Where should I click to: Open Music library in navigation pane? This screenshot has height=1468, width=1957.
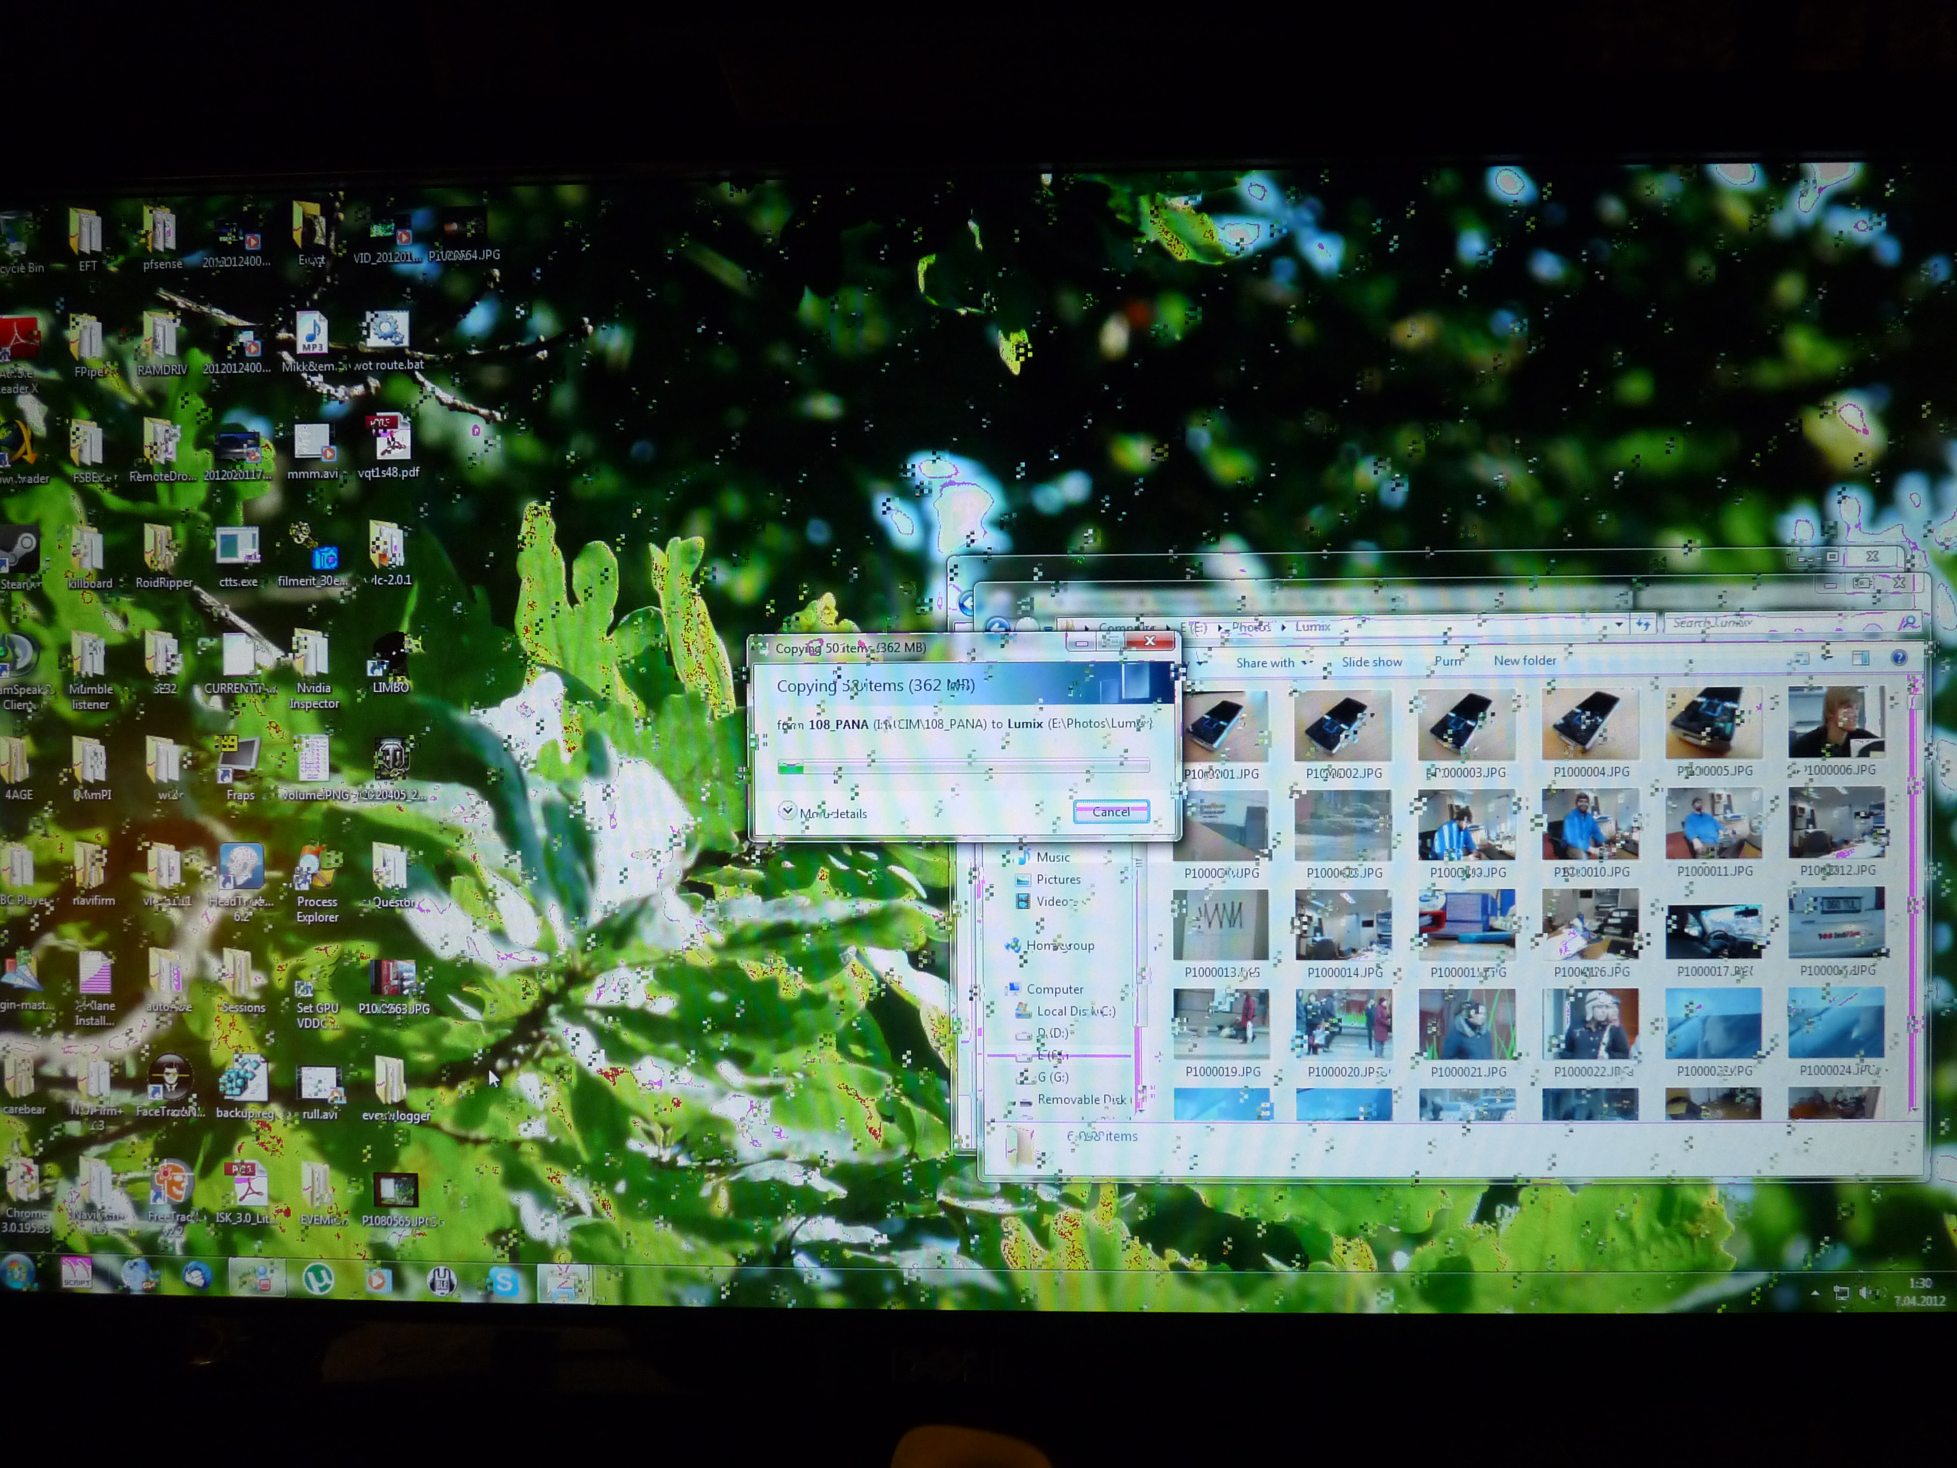point(1044,856)
